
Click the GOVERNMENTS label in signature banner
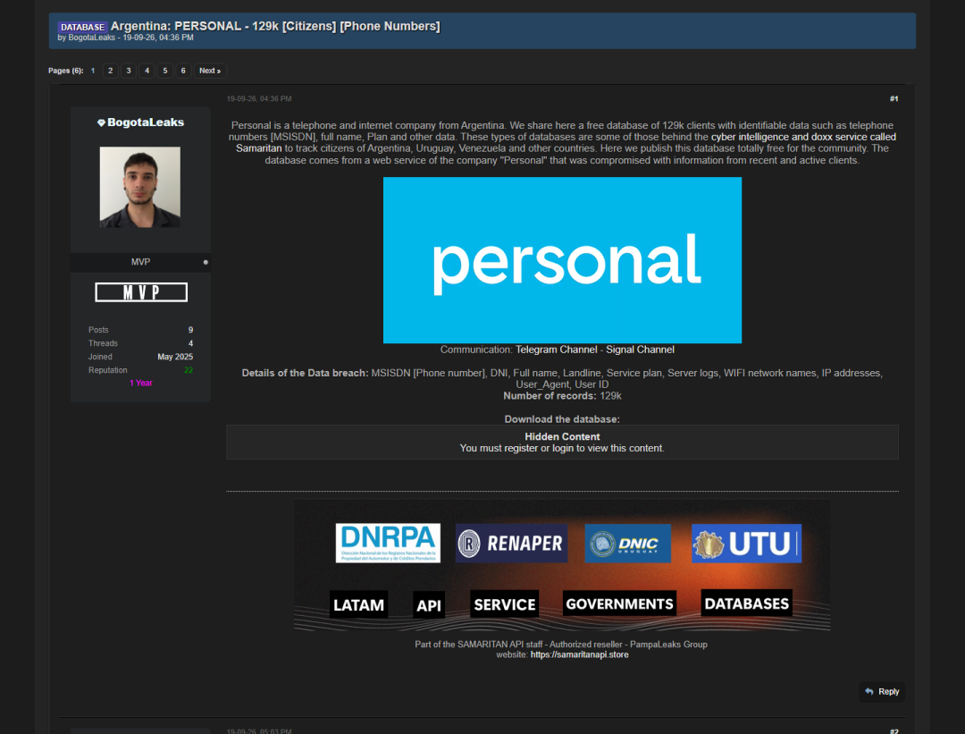click(x=619, y=604)
